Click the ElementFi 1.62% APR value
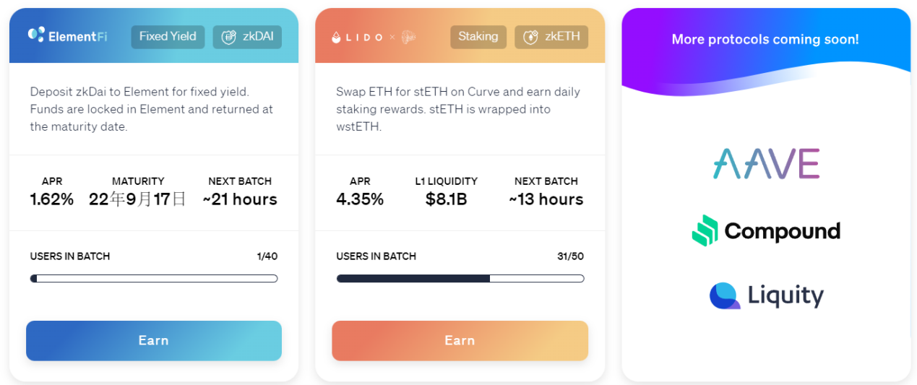Screen dimensions: 917x385 [52, 199]
